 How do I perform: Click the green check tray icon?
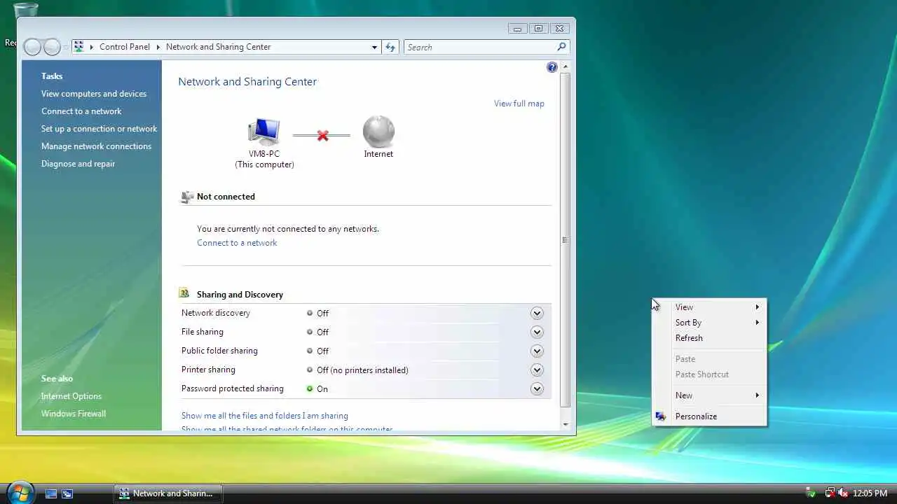point(811,493)
